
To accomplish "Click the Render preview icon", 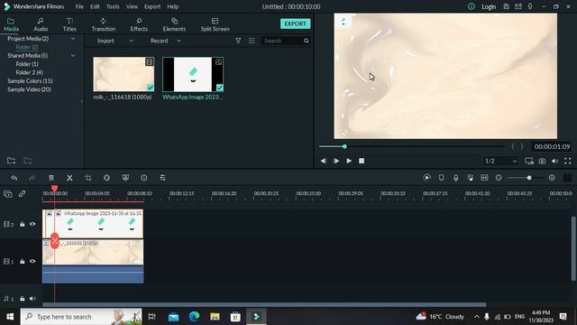I will point(426,178).
